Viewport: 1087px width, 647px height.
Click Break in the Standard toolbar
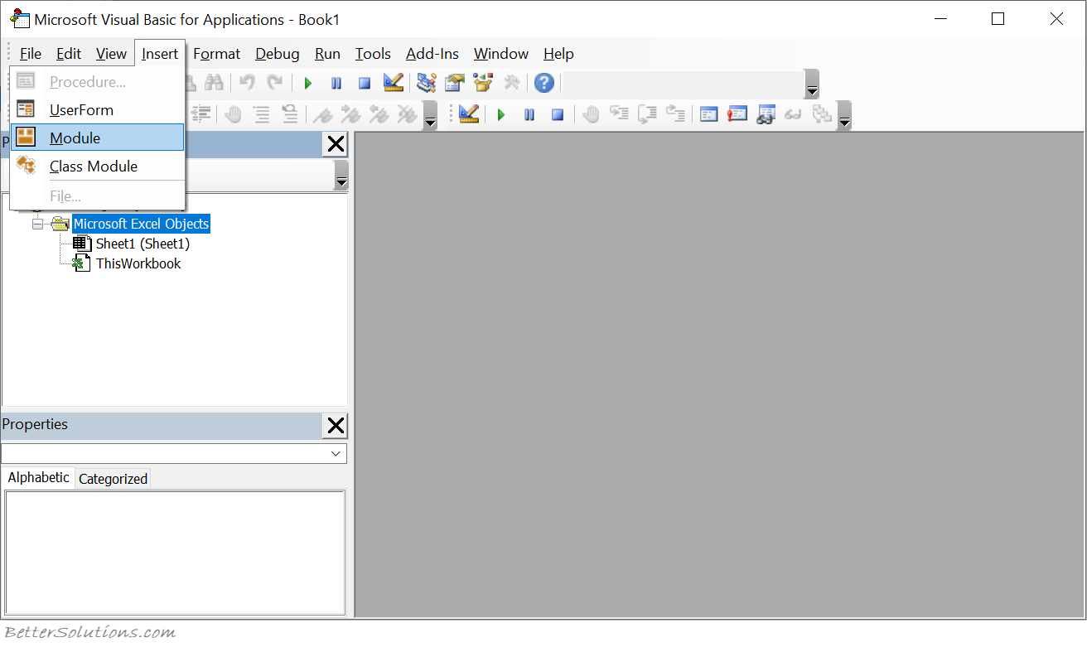(x=336, y=83)
